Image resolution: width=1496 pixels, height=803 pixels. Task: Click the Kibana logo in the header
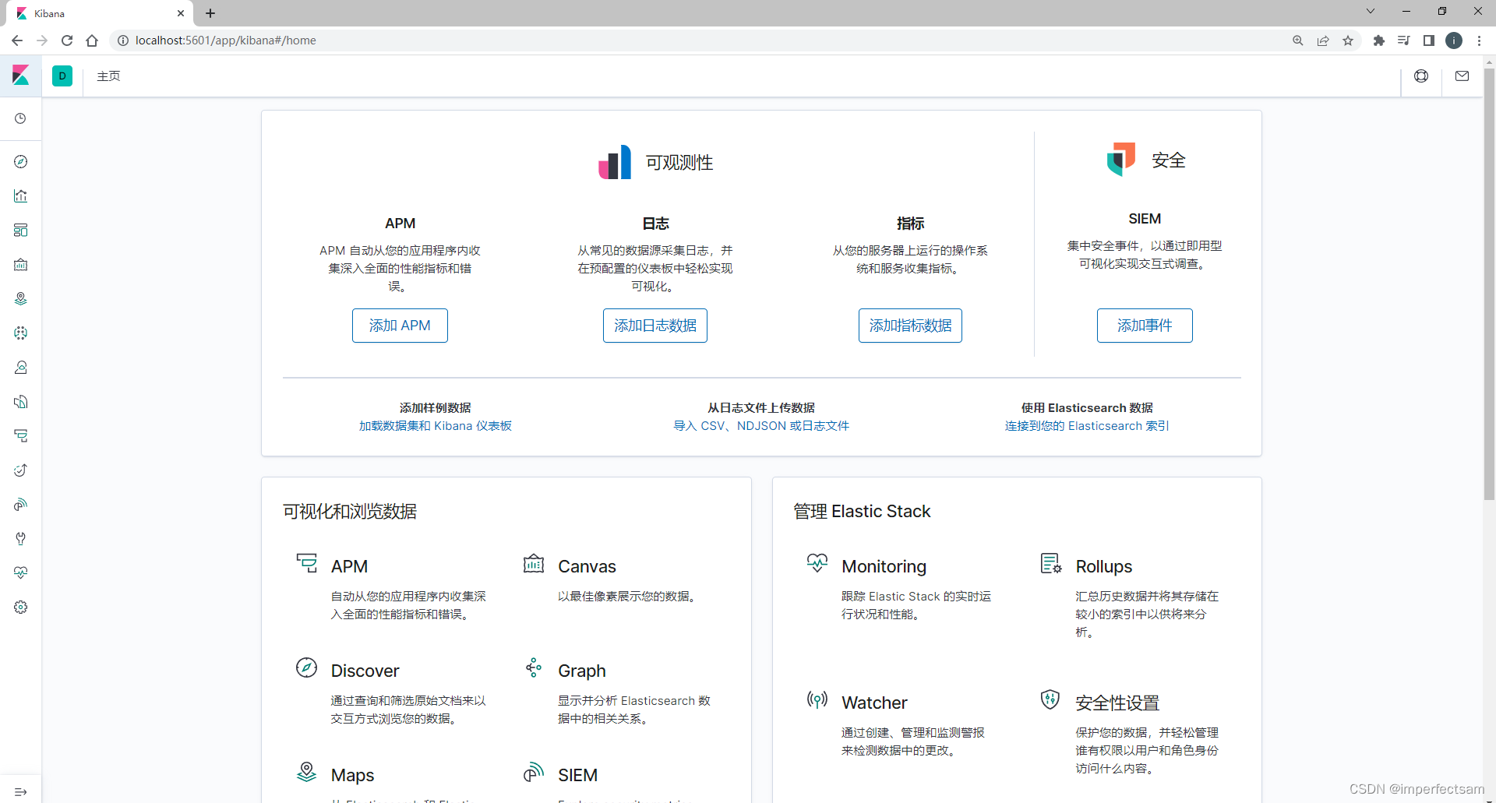(x=21, y=76)
